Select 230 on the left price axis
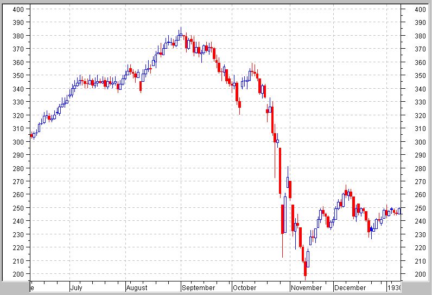 point(18,234)
